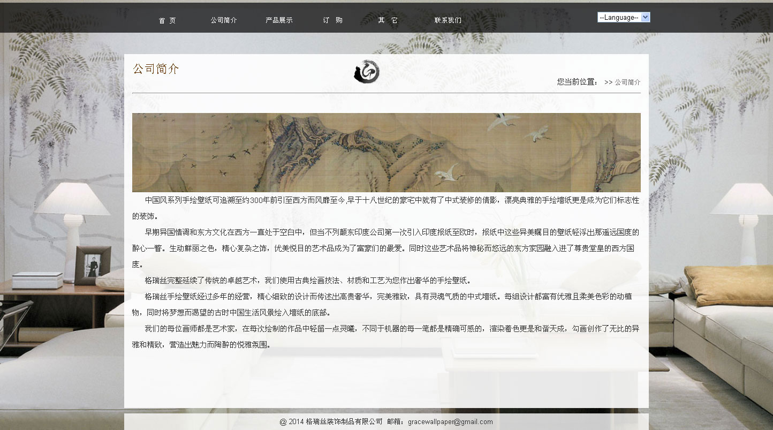This screenshot has width=773, height=430.
Task: Click the 您当前位置 label
Action: (578, 82)
